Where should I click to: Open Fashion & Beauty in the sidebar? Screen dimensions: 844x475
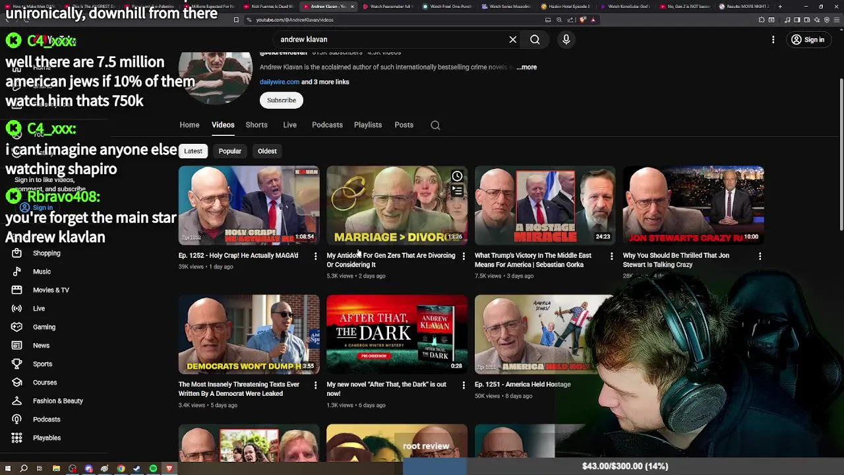point(58,401)
